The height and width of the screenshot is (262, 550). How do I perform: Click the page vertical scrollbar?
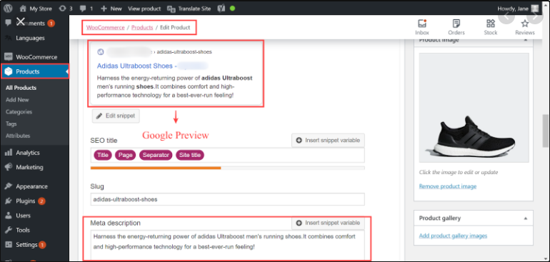pos(546,131)
